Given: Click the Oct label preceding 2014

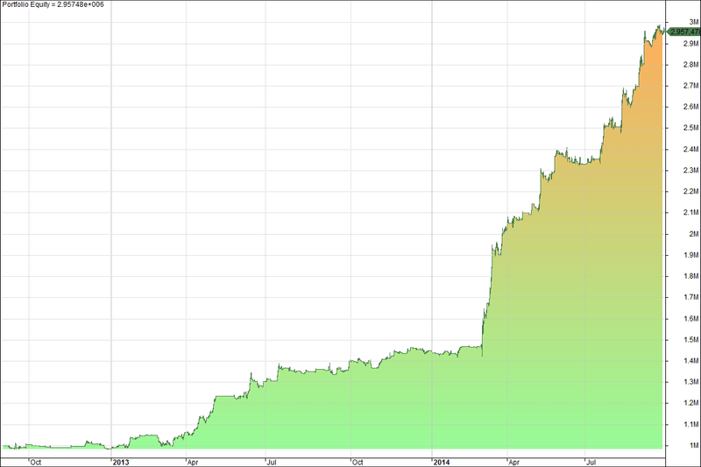Looking at the screenshot, I should (x=358, y=462).
